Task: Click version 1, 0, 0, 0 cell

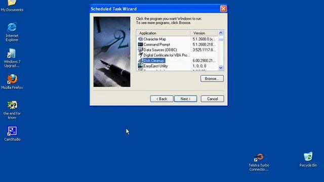Action: coord(199,66)
